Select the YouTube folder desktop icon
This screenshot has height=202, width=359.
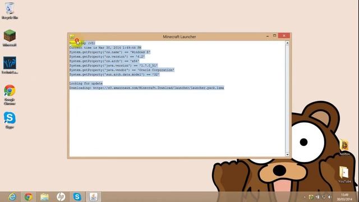pos(344,175)
